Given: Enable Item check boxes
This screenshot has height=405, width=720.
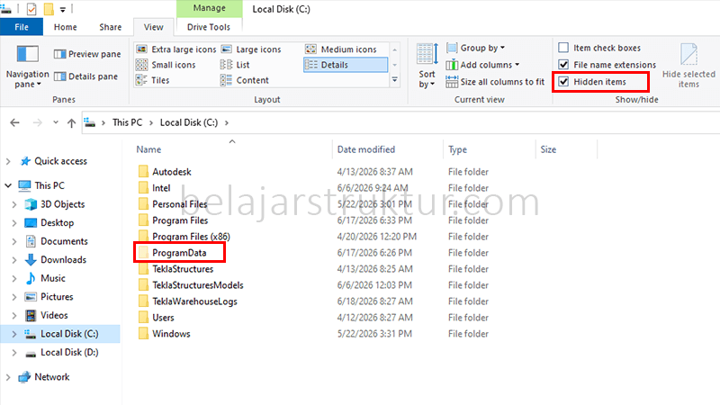Looking at the screenshot, I should coord(563,48).
